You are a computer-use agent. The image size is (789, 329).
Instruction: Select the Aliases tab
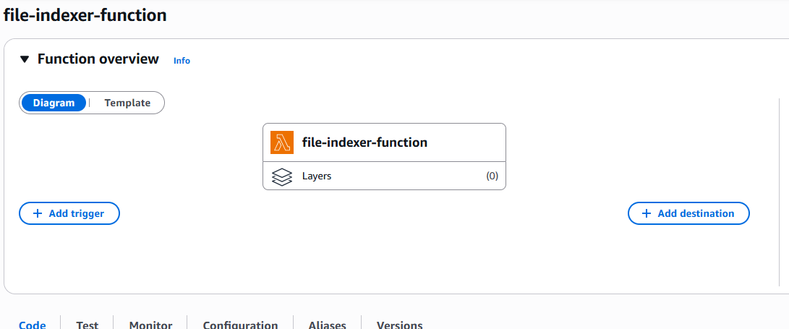(327, 325)
